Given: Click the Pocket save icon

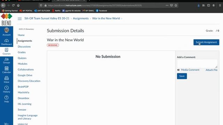Looking at the screenshot, I should click(x=171, y=6).
